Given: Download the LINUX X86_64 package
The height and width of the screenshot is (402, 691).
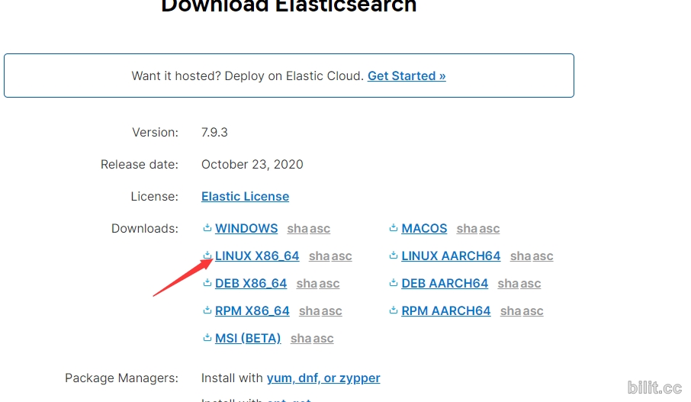Looking at the screenshot, I should [257, 256].
